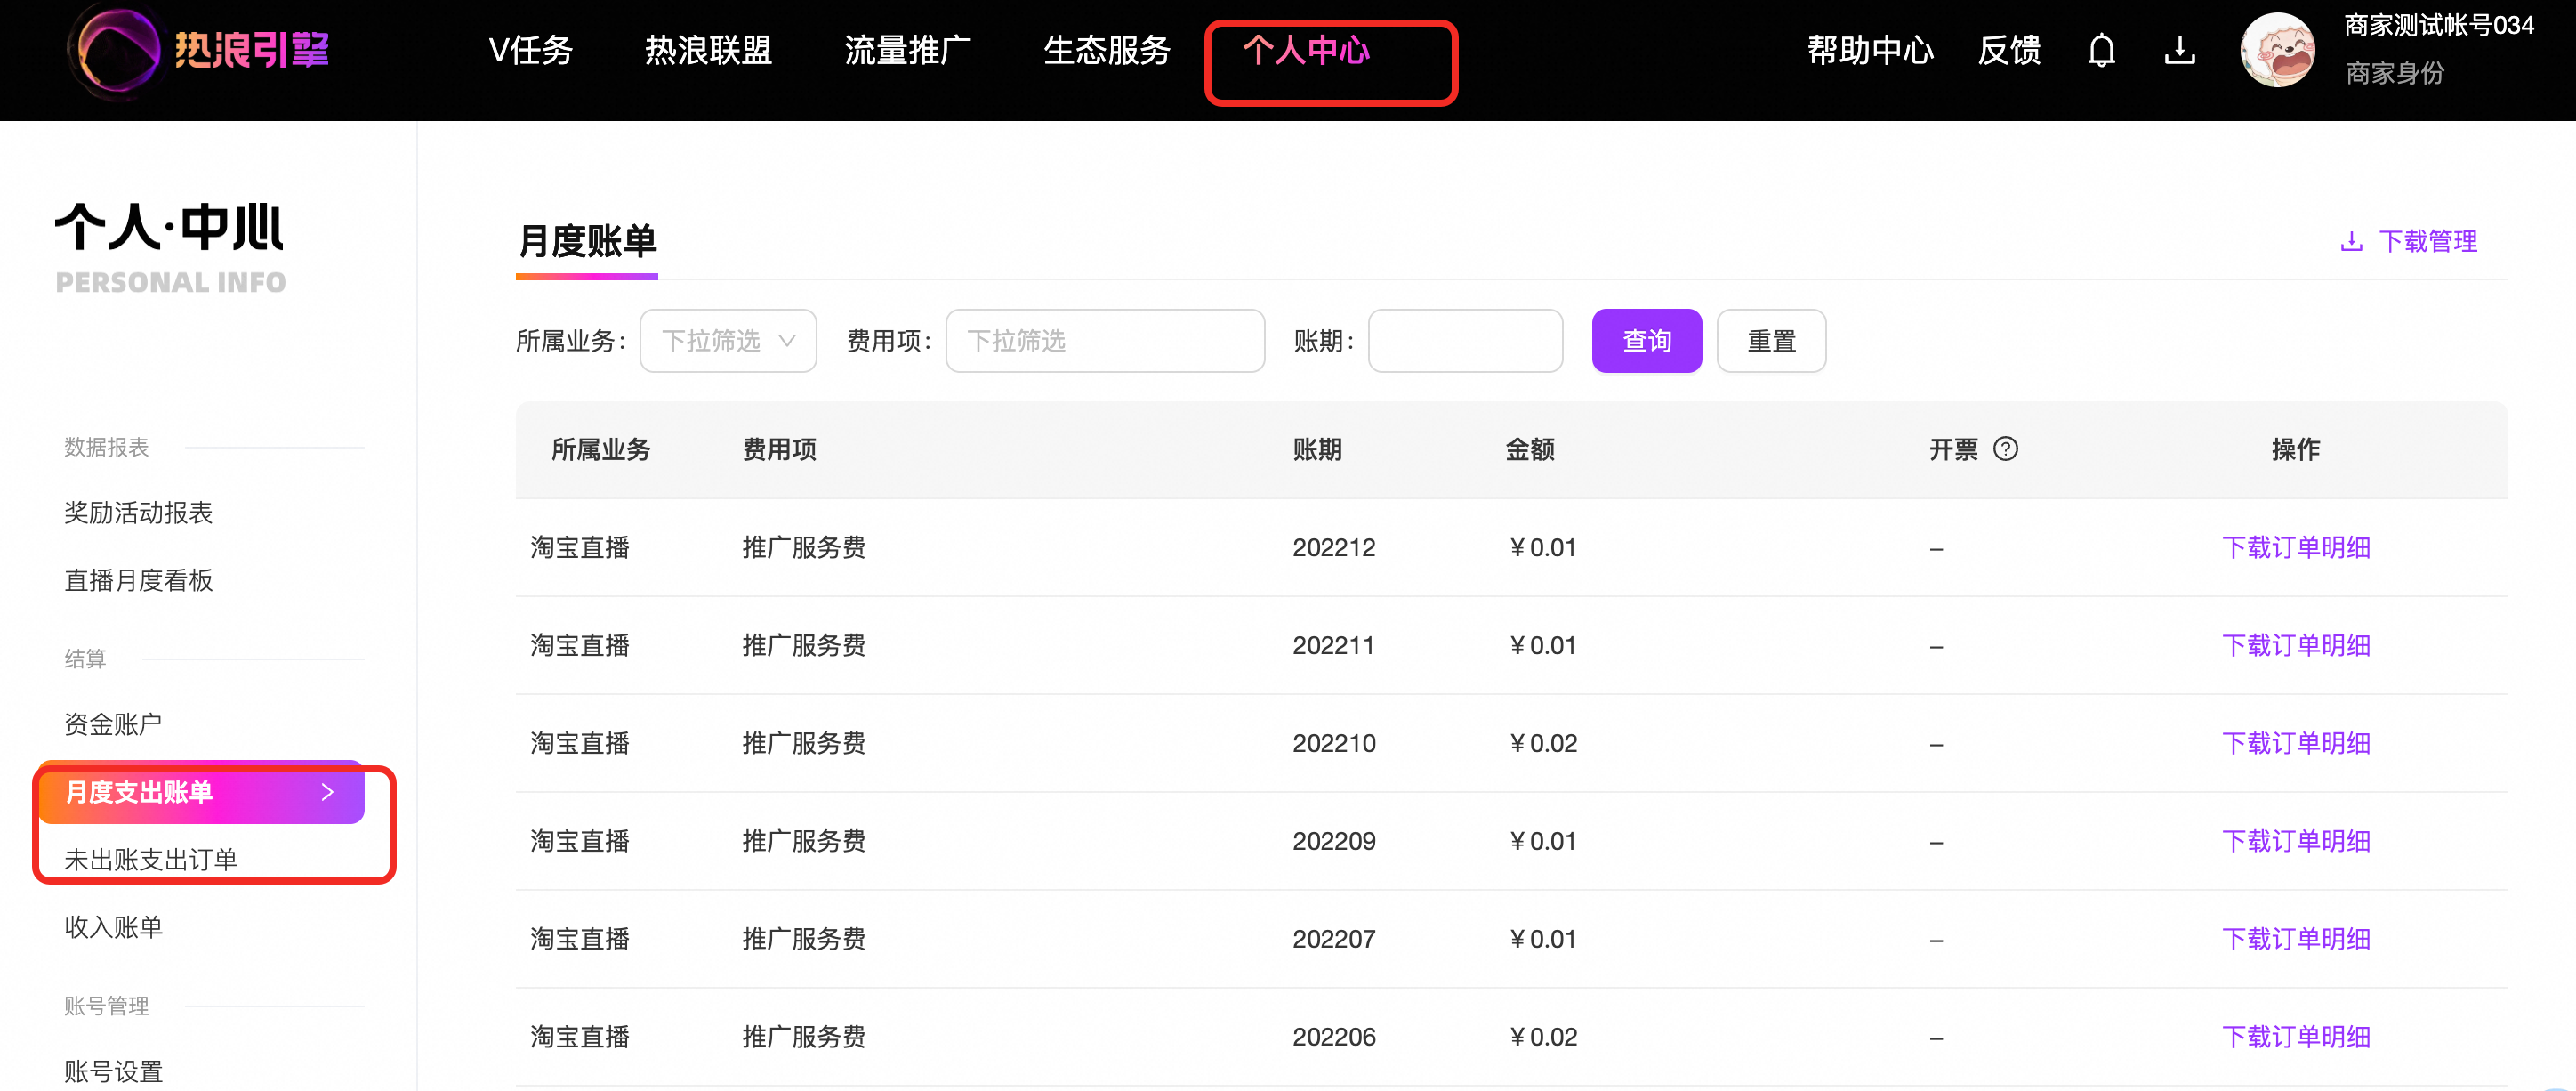Click amount ¥0.02 in 202210 row
Image resolution: width=2576 pixels, height=1091 pixels.
(x=1543, y=743)
